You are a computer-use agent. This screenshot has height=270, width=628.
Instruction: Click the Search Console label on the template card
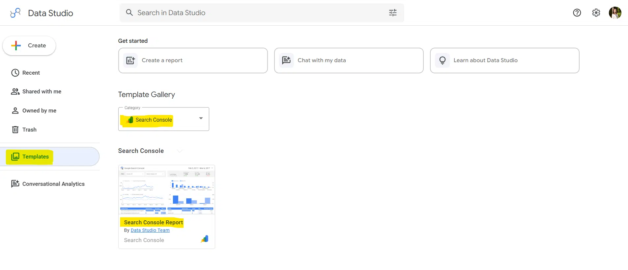click(x=144, y=240)
